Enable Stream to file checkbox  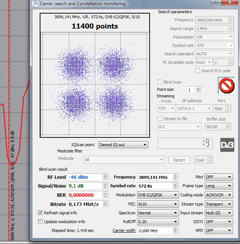160,119
